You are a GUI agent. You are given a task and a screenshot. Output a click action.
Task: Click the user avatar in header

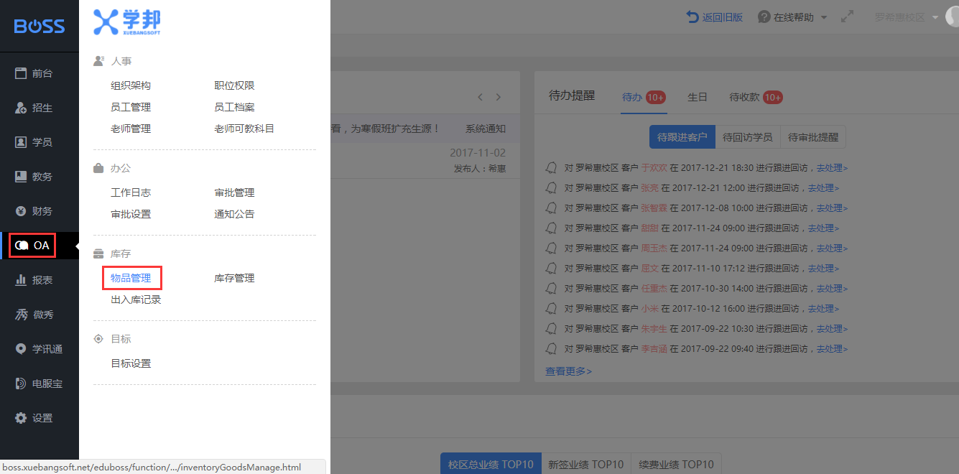coord(953,17)
